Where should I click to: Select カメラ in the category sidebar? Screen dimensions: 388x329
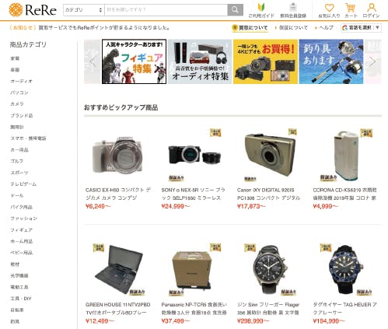coord(17,103)
